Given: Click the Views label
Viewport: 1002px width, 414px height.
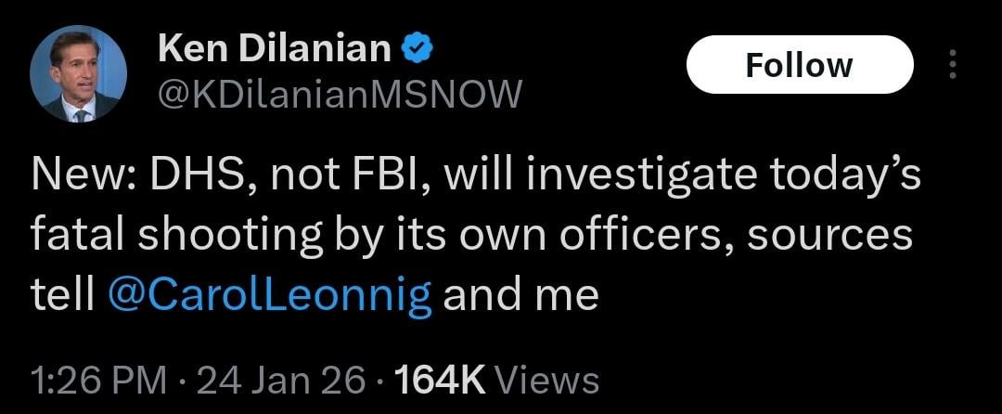Looking at the screenshot, I should [x=547, y=380].
